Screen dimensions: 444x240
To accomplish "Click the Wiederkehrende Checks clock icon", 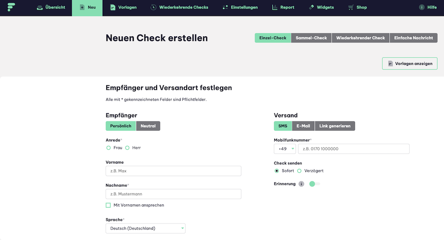I will [x=153, y=7].
